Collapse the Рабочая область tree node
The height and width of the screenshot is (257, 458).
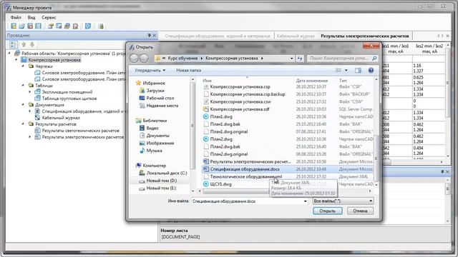click(x=9, y=54)
